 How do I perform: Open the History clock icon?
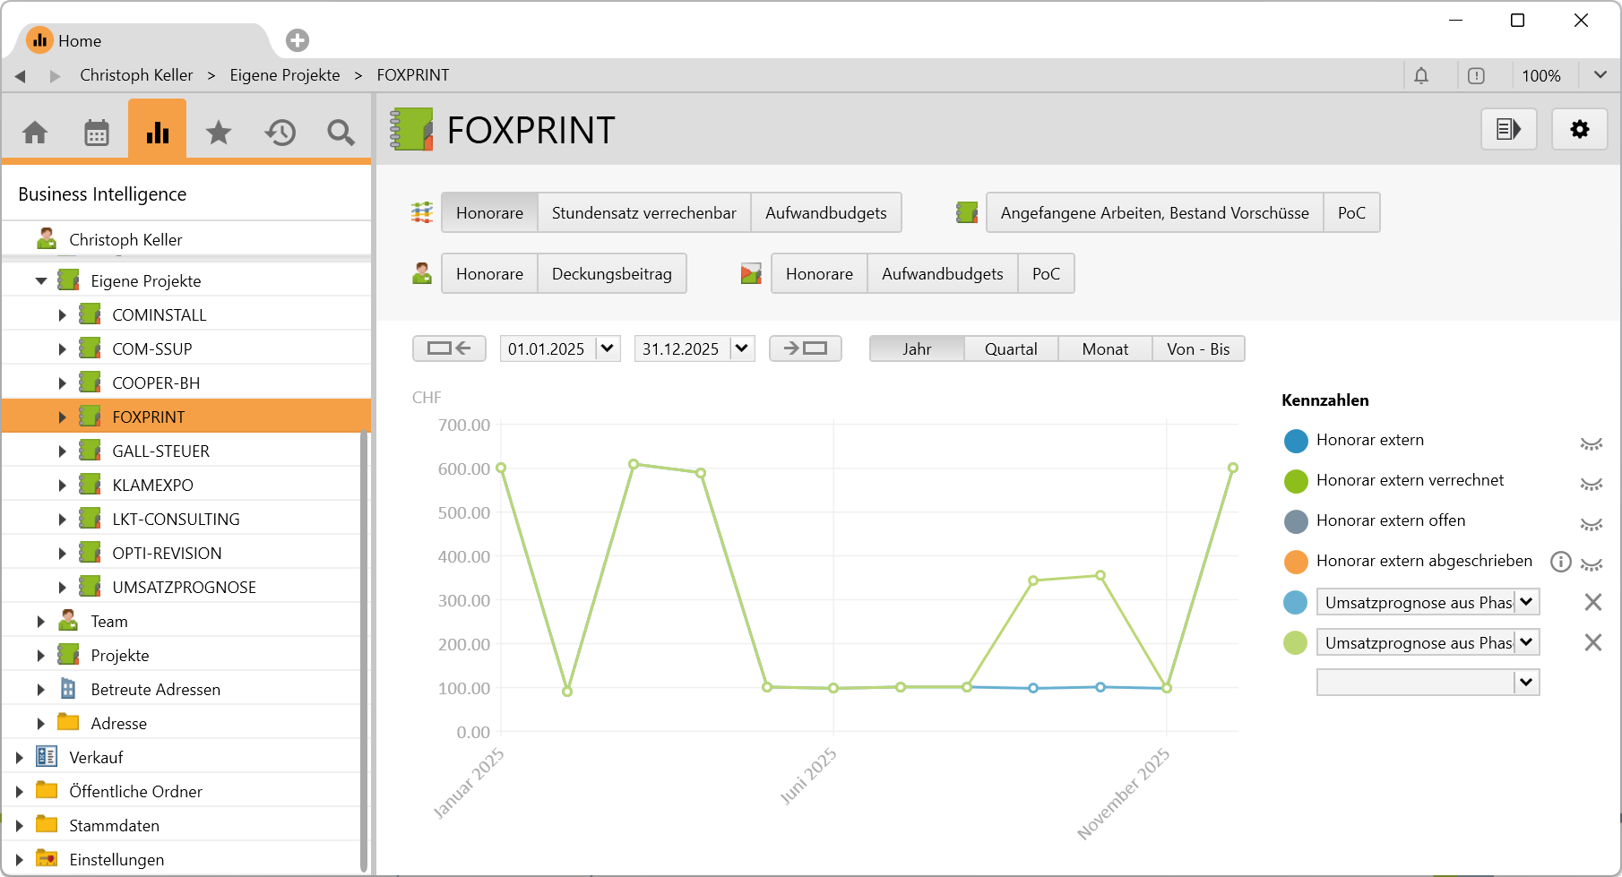pyautogui.click(x=280, y=133)
